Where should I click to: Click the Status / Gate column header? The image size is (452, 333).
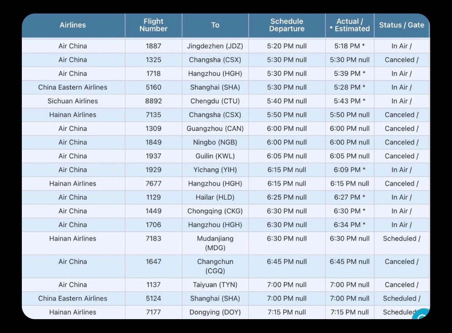[x=402, y=25]
